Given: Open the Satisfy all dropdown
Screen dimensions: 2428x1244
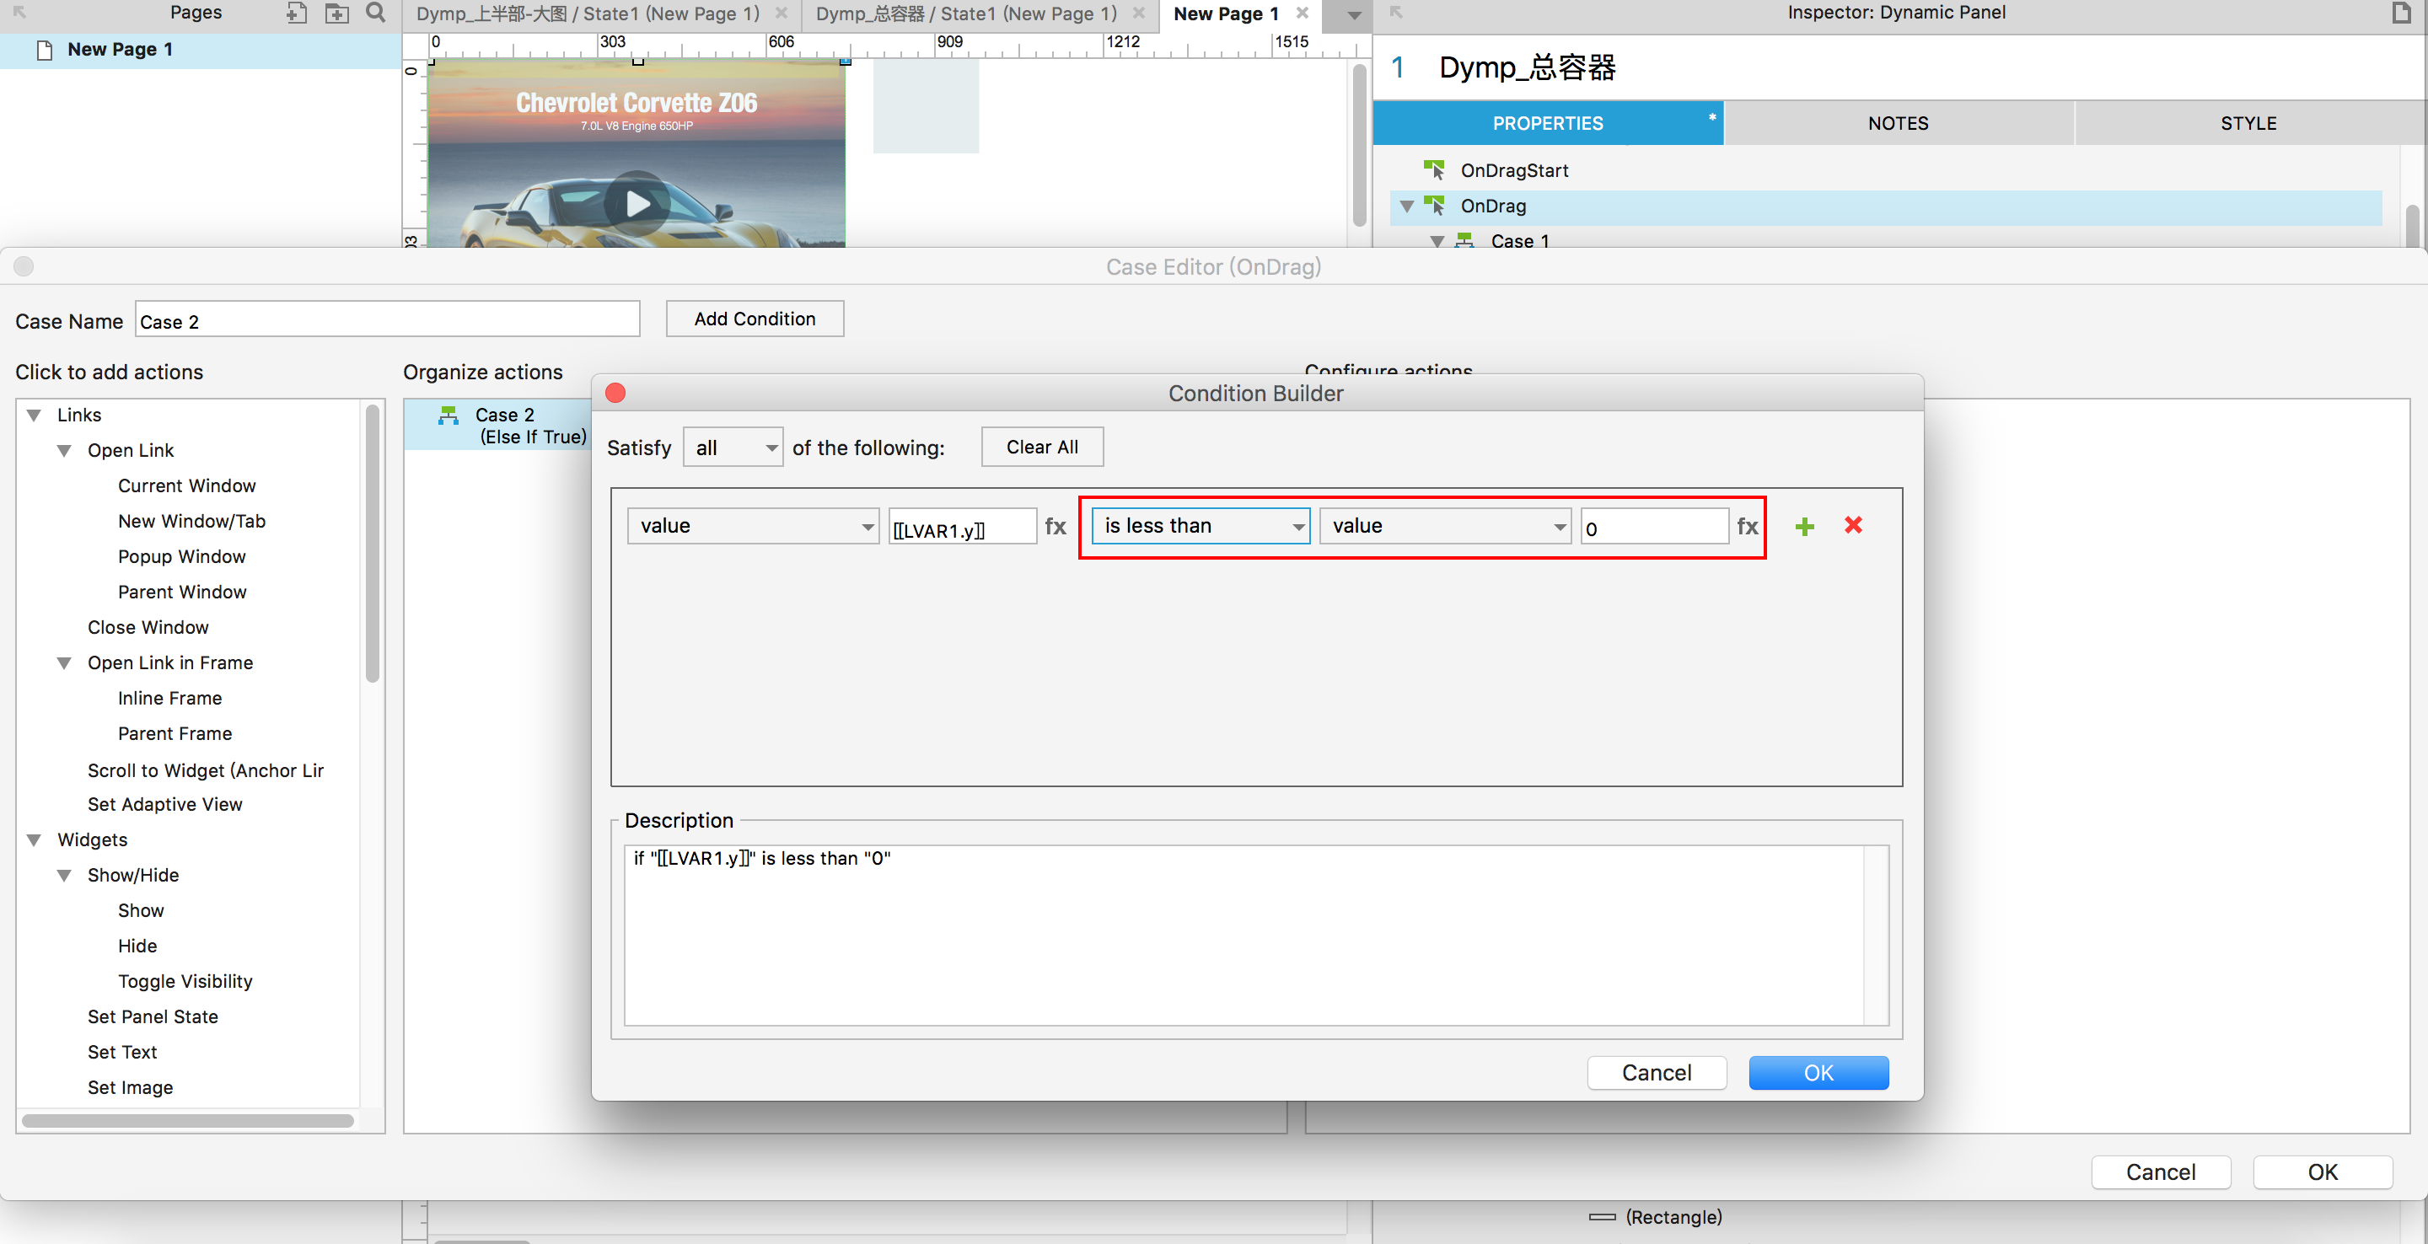Looking at the screenshot, I should coord(733,448).
